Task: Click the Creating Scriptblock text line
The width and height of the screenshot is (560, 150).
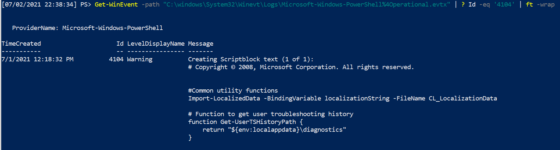Action: click(x=250, y=59)
